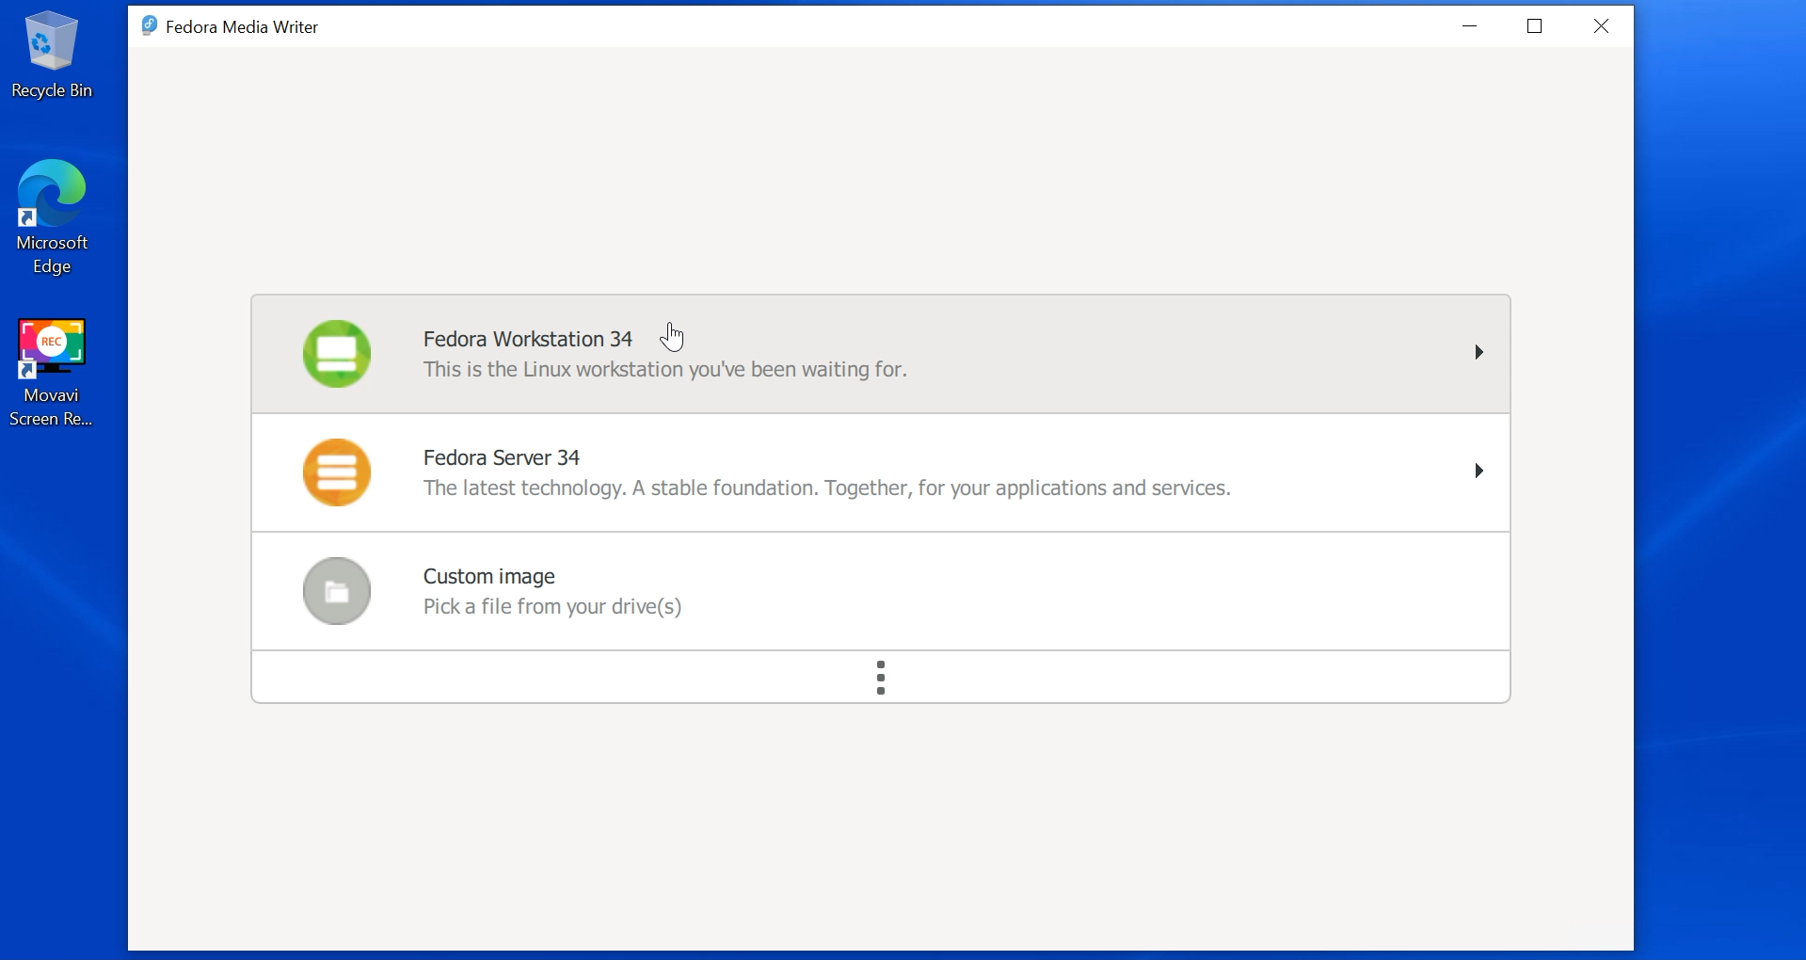The width and height of the screenshot is (1806, 960).
Task: Click the folder glyph inside the Custom image circle
Action: (x=337, y=591)
